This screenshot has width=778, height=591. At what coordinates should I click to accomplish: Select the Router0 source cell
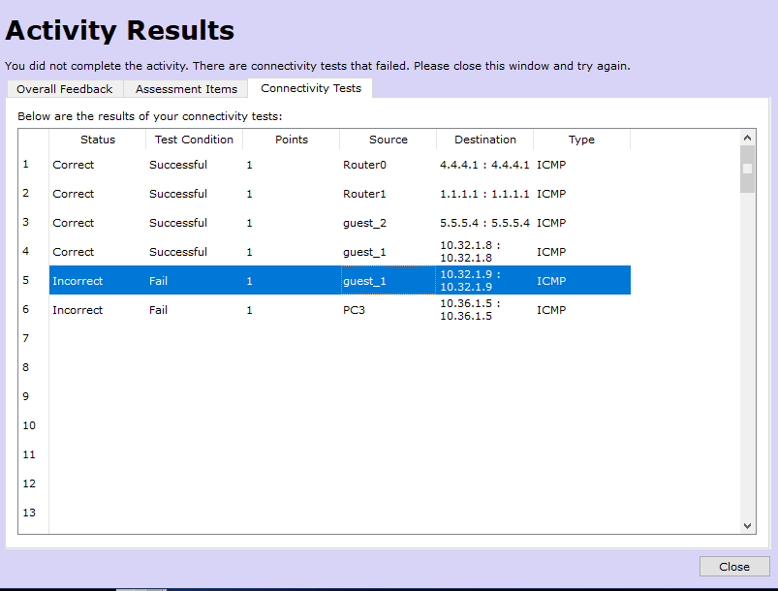388,165
